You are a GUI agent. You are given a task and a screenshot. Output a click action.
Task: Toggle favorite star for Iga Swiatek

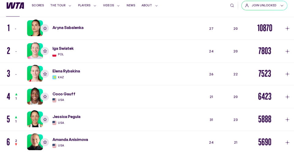point(45,51)
